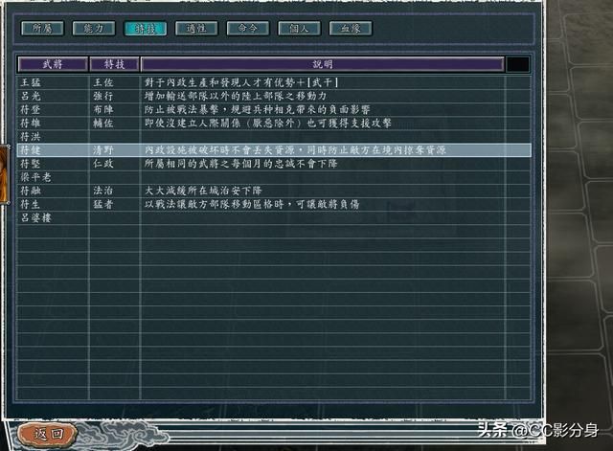The image size is (613, 451).
Task: Choose officer 苻登
Action: [31, 109]
